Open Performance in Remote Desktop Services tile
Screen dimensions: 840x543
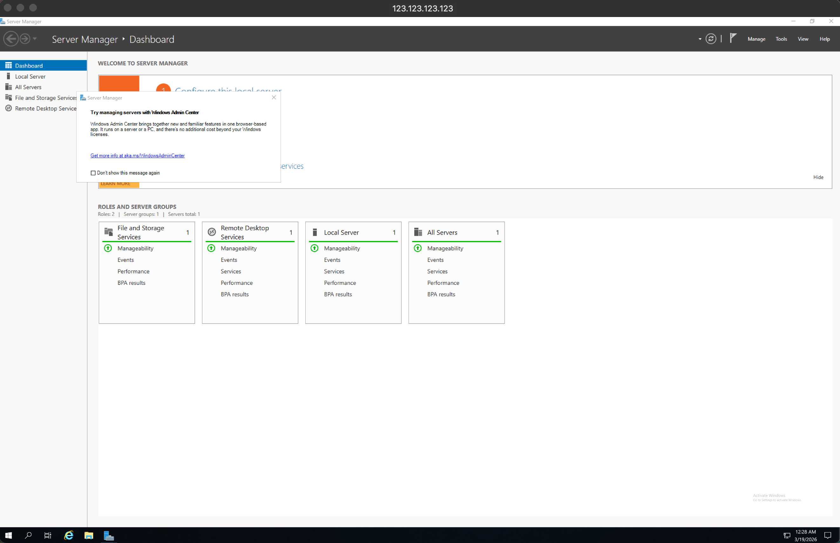(x=236, y=283)
